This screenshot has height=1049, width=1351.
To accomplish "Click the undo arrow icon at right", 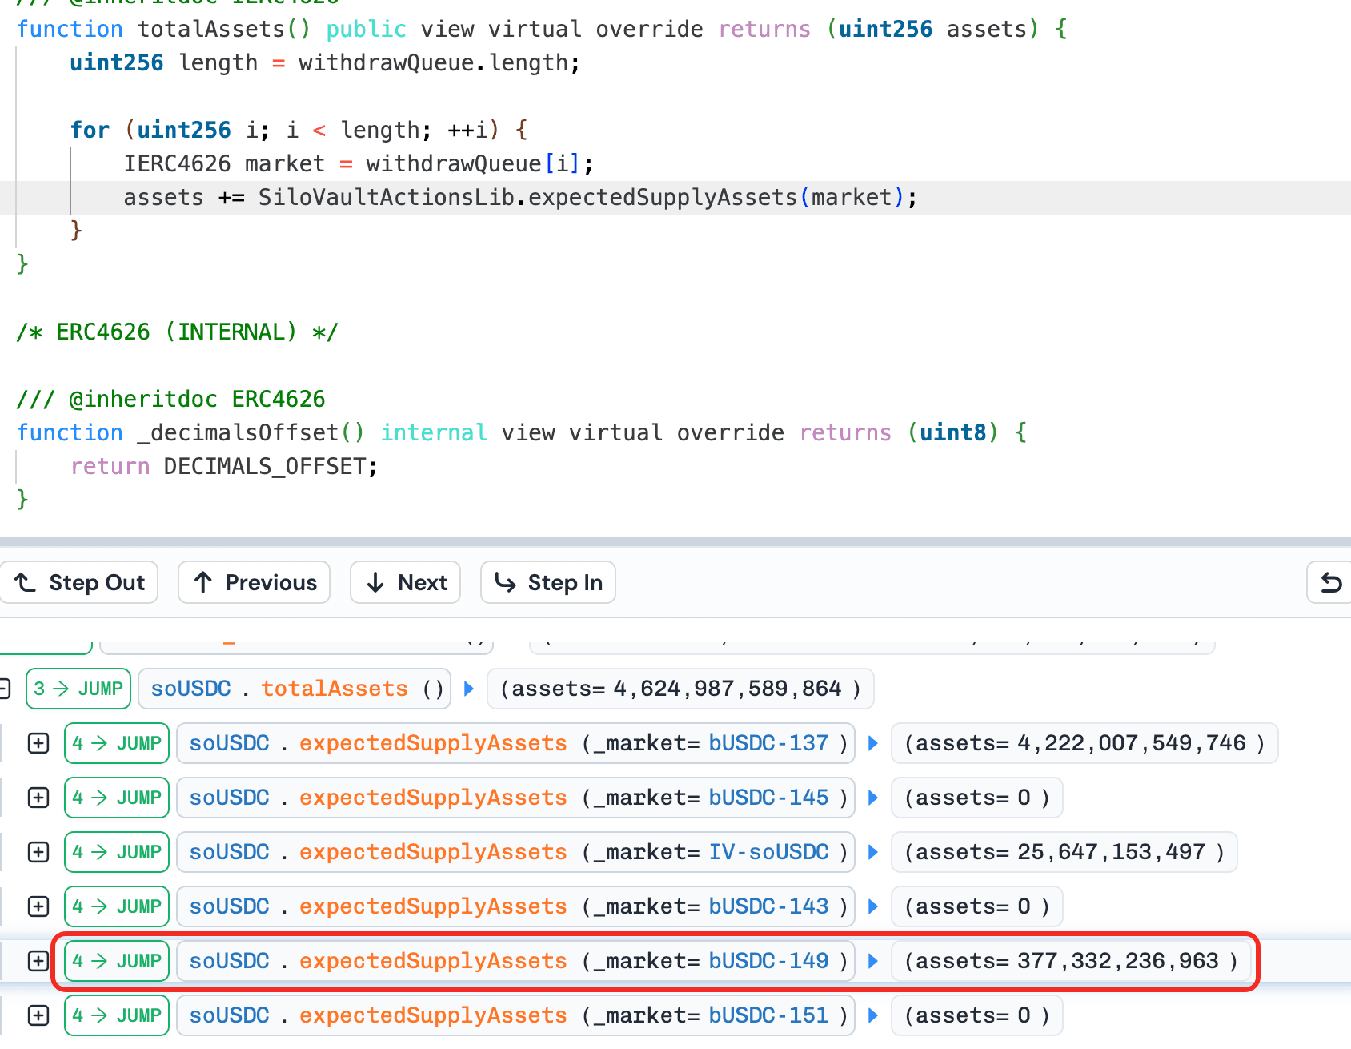I will (x=1330, y=582).
